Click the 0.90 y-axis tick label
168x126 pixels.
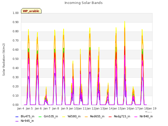[x=16, y=22]
